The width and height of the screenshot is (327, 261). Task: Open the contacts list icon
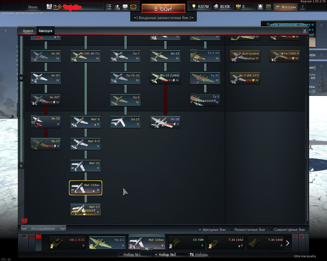coord(117,7)
